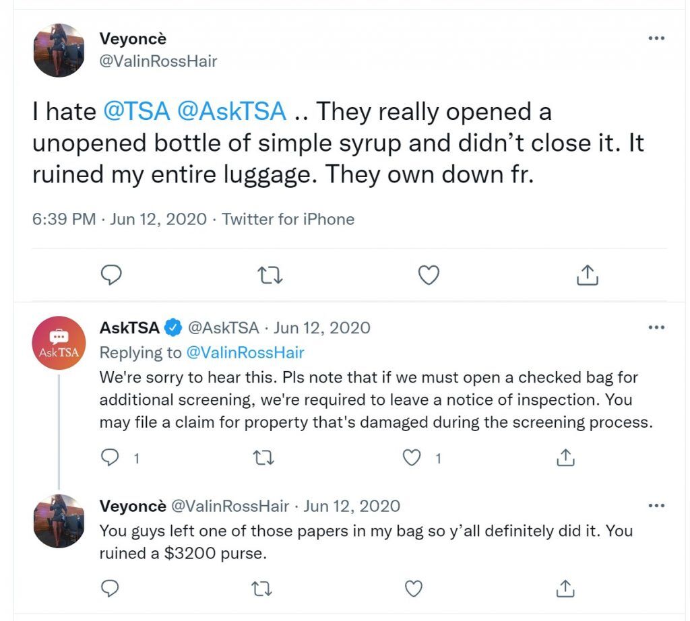Open more options on the main tweet

pyautogui.click(x=656, y=38)
